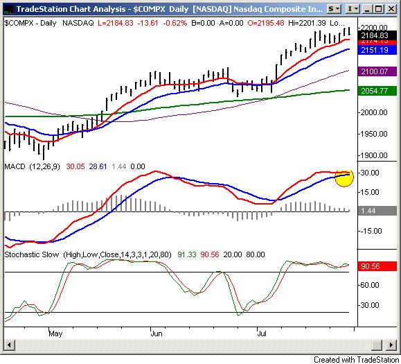
Task: Click the 1900.00 price axis label
Action: point(374,155)
